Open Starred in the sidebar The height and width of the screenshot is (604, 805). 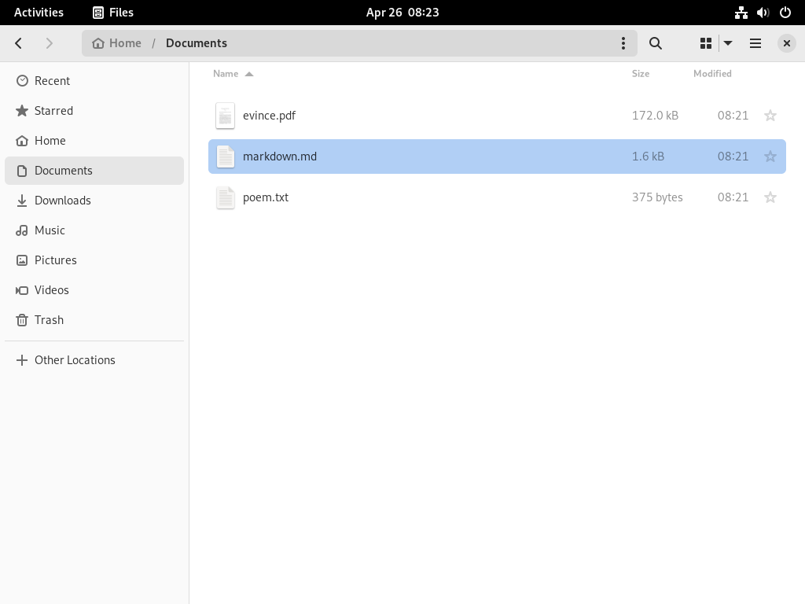(x=94, y=111)
